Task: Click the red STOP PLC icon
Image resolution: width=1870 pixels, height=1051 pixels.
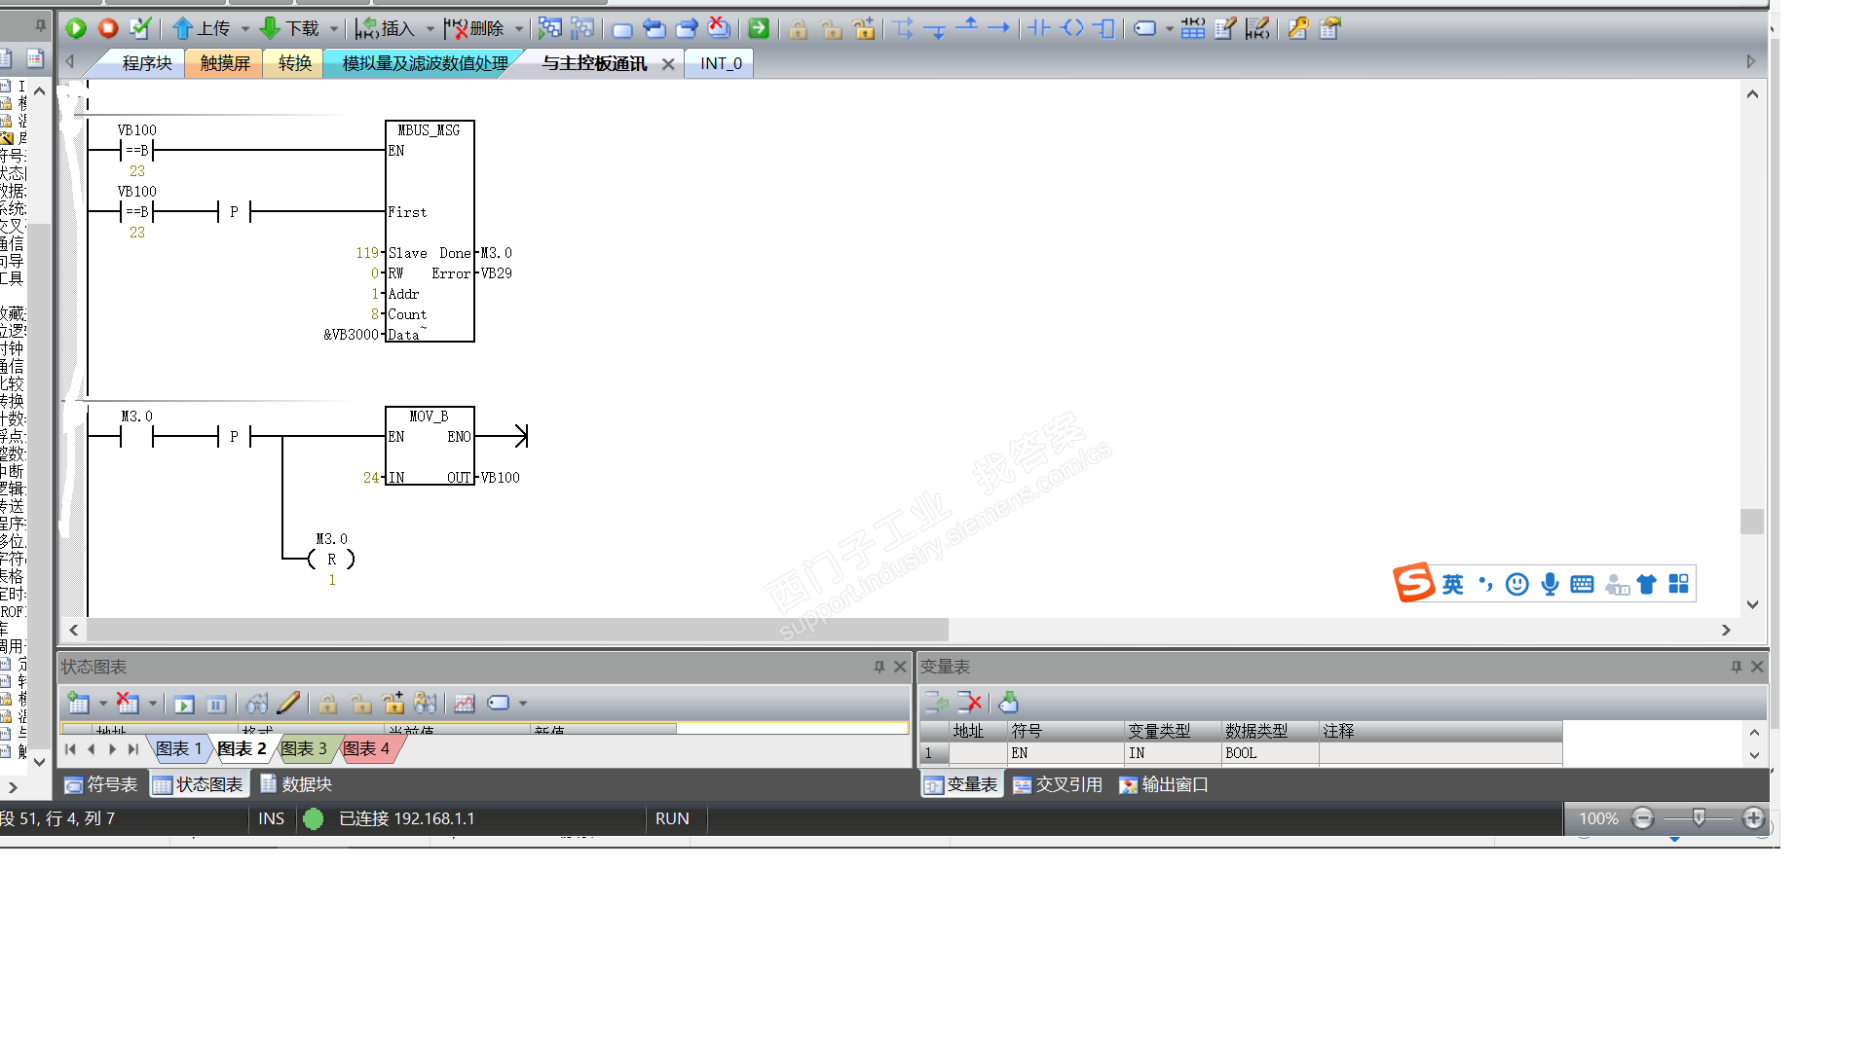Action: pos(108,28)
